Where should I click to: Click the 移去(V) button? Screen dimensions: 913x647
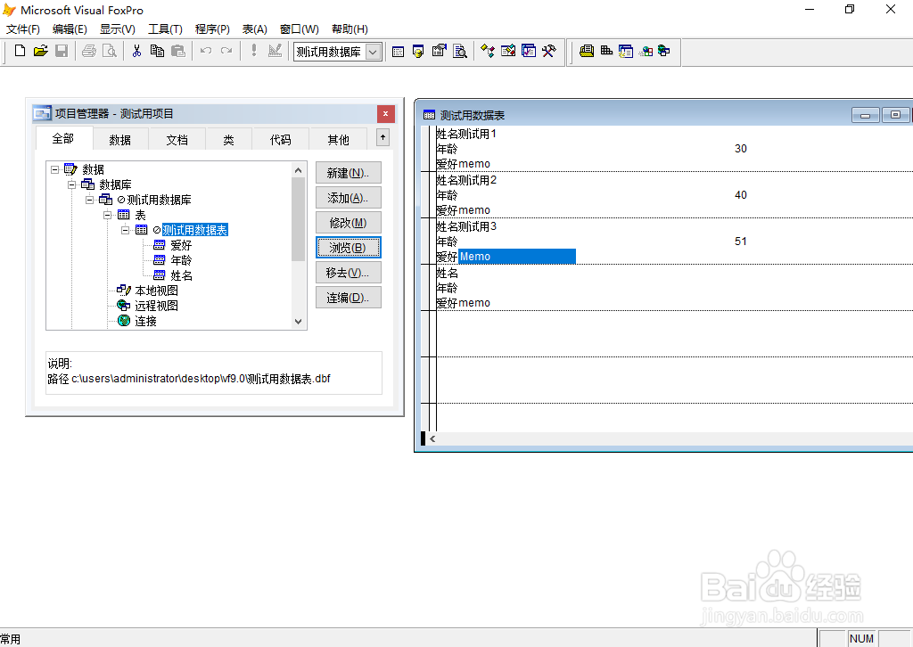coord(349,273)
